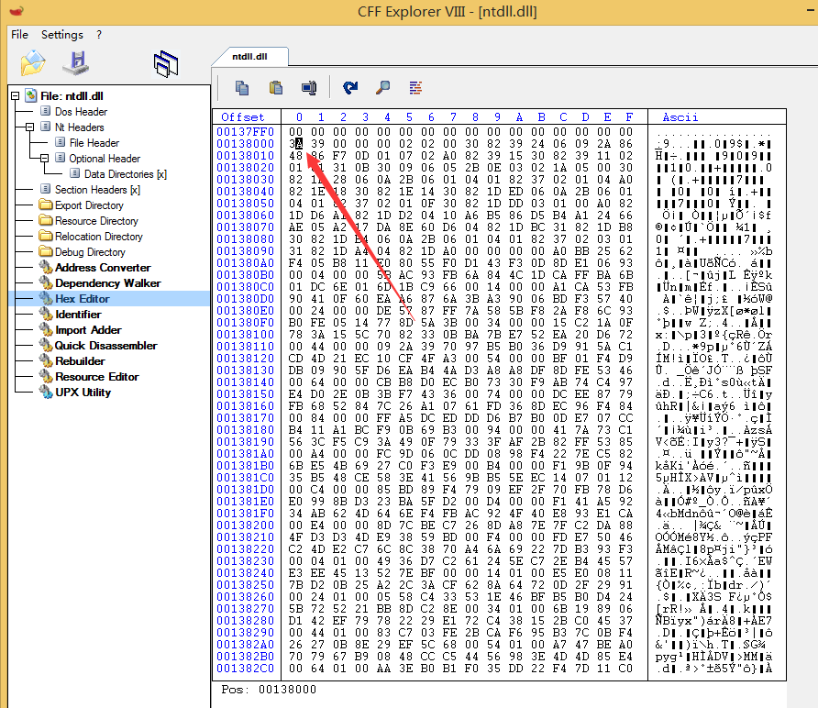Click the Dependency Walker tool icon
The height and width of the screenshot is (708, 818).
46,282
